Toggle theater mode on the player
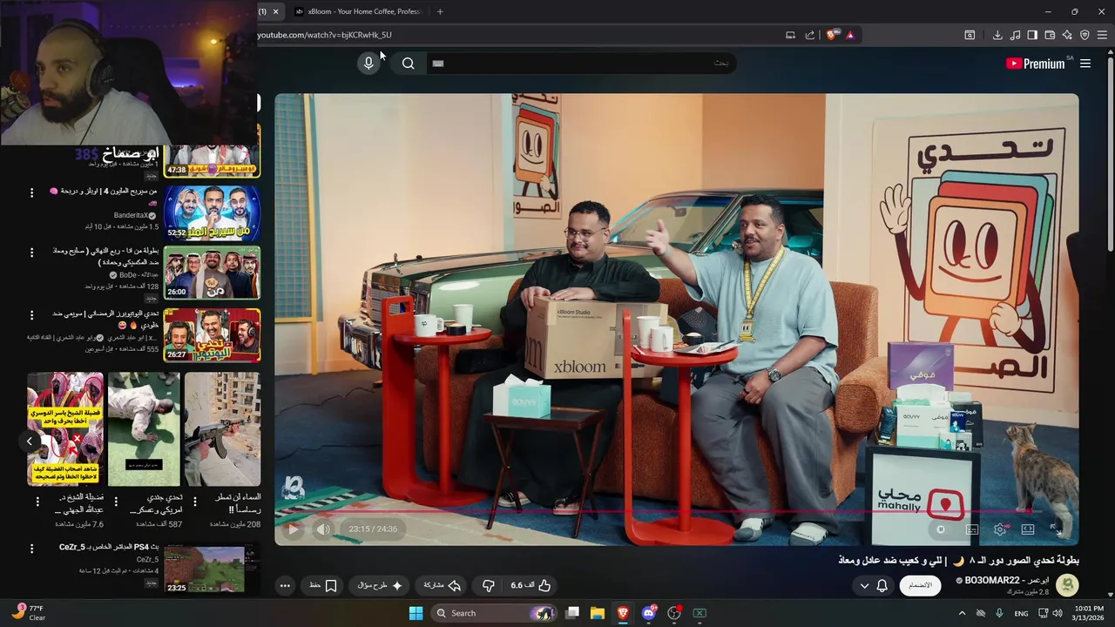Image resolution: width=1115 pixels, height=627 pixels. pyautogui.click(x=1028, y=529)
